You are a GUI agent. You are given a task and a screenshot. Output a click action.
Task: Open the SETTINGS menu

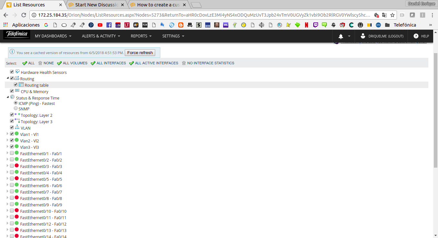pos(173,36)
